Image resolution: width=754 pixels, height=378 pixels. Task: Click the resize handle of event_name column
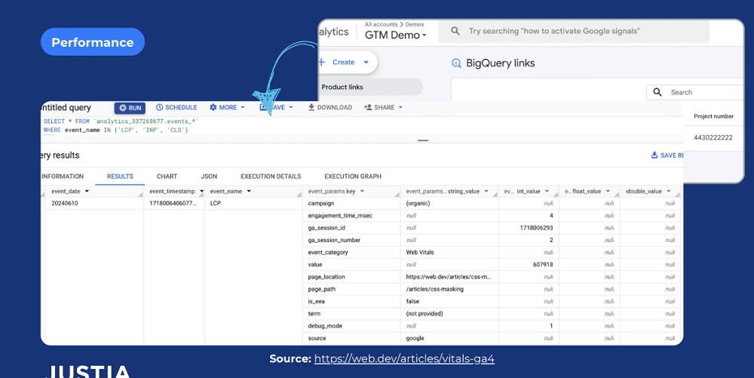click(x=299, y=195)
